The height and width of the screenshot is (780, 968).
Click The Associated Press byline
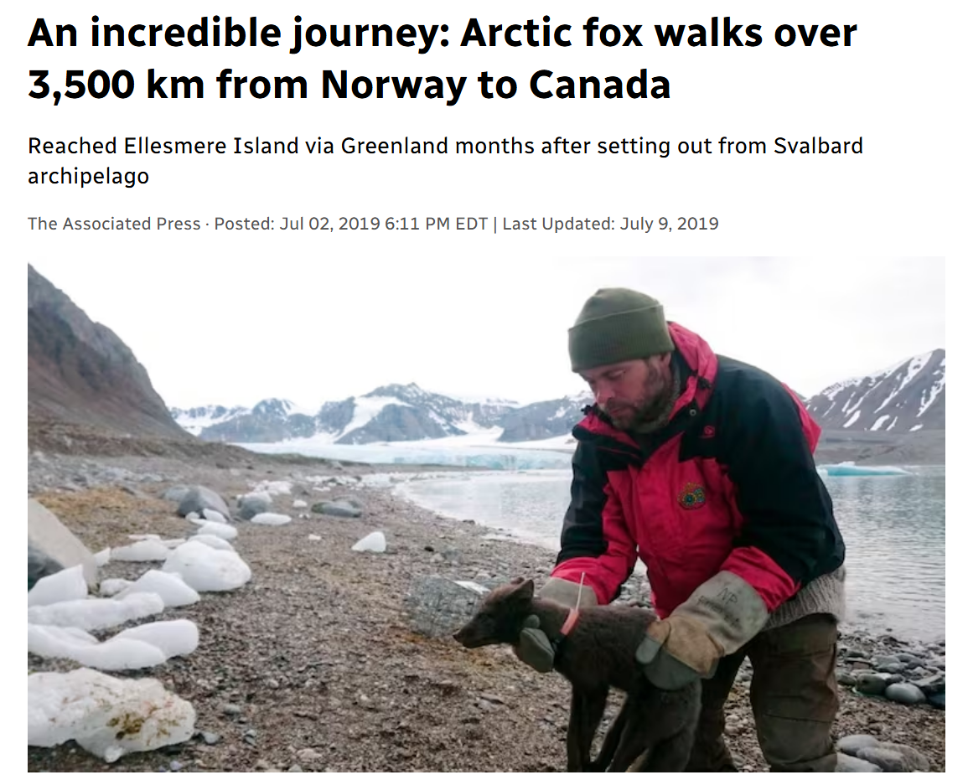click(114, 224)
